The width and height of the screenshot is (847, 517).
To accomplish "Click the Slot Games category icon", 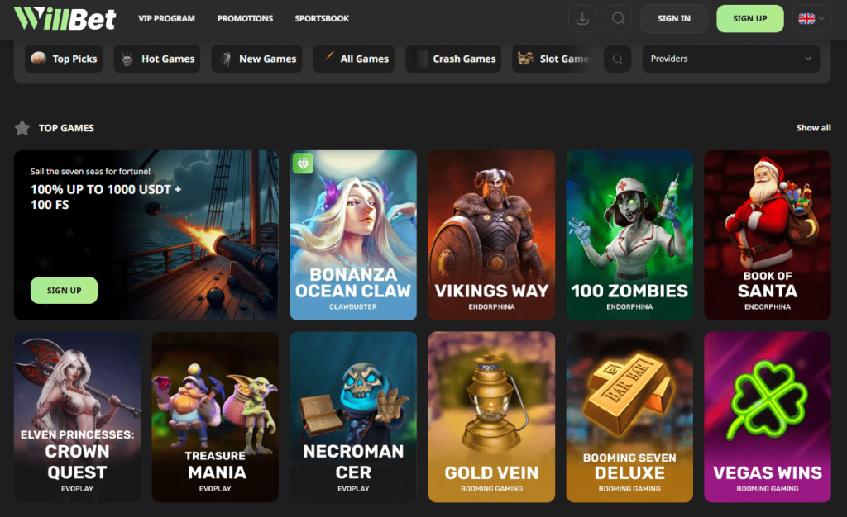I will coord(525,58).
